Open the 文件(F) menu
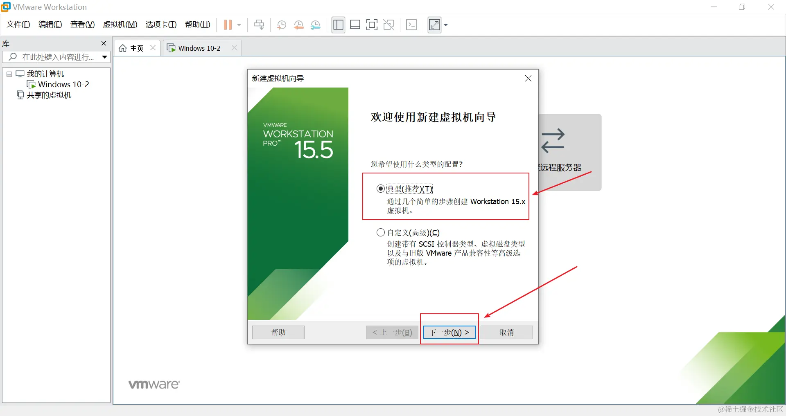786x416 pixels. click(18, 25)
